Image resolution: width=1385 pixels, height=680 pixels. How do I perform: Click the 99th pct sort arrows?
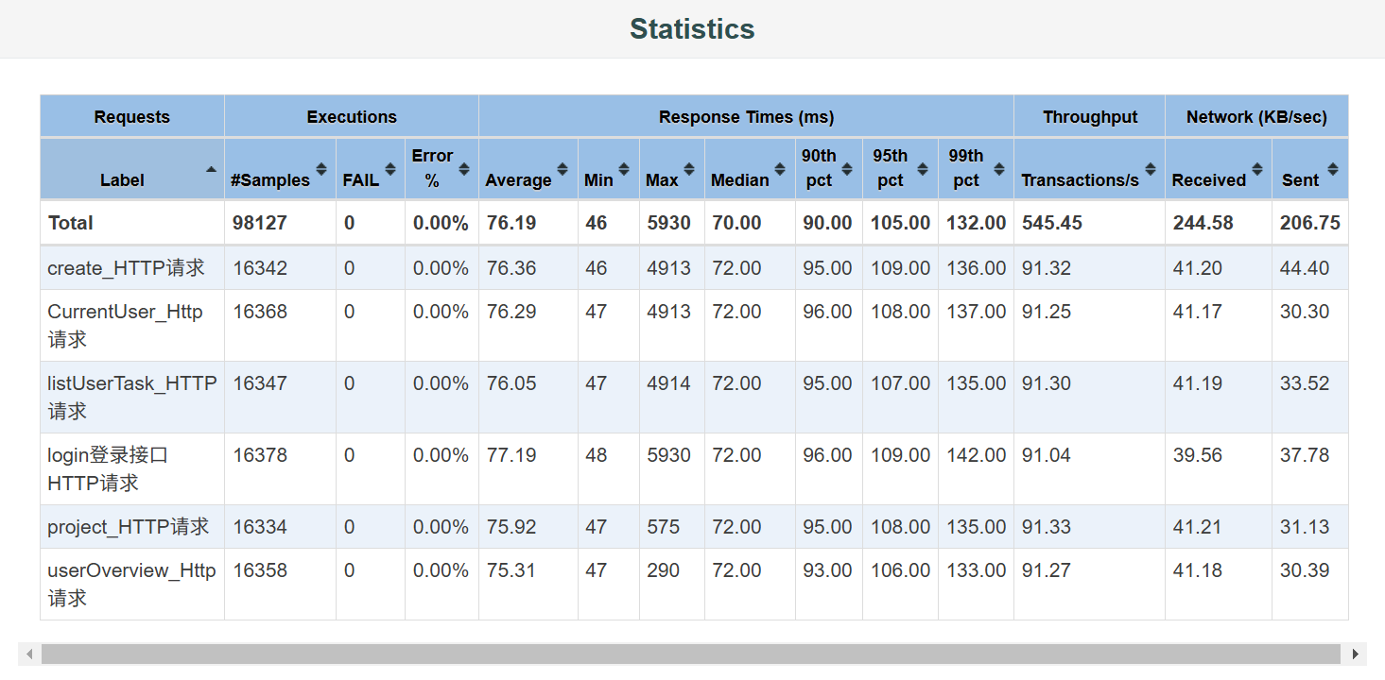pyautogui.click(x=998, y=170)
